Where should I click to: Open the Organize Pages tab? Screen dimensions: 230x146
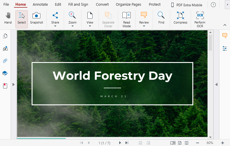click(x=128, y=5)
